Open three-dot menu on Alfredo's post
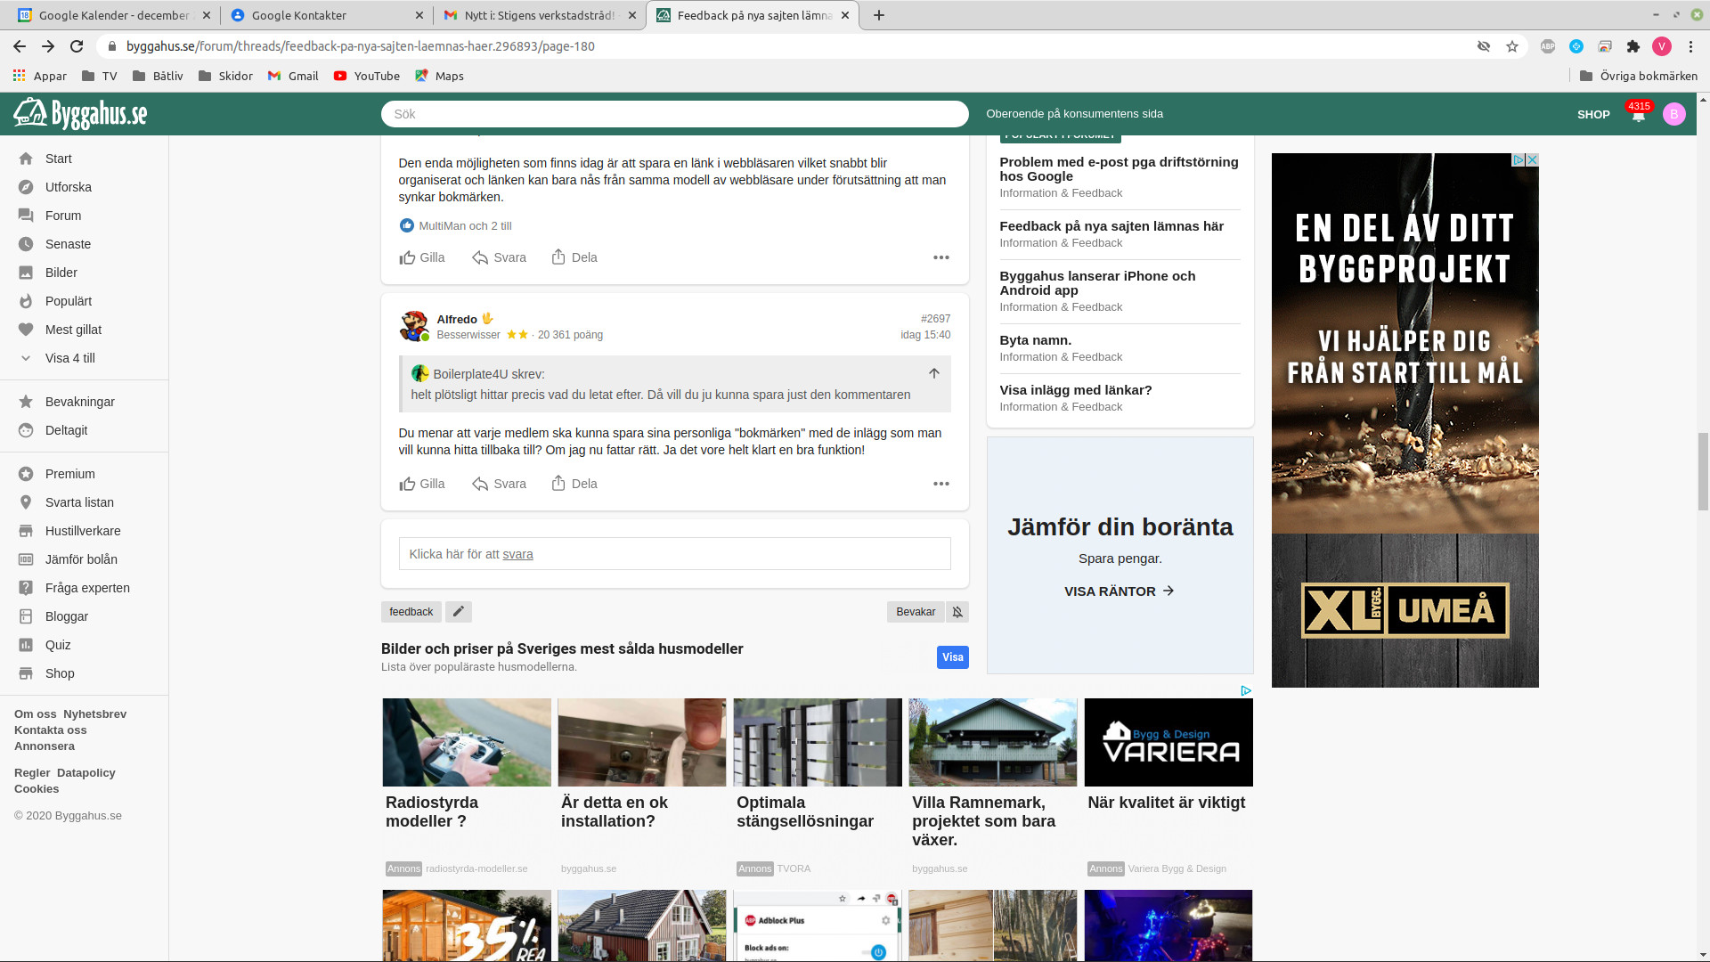 (x=940, y=484)
